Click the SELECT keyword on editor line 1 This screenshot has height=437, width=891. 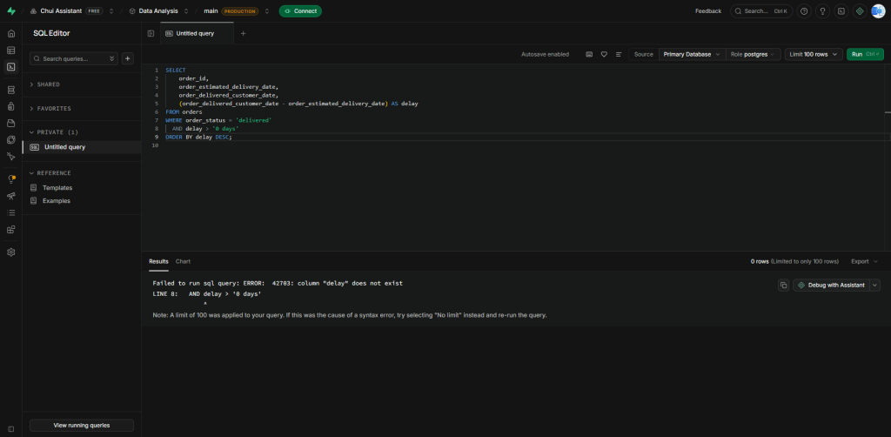pos(176,70)
